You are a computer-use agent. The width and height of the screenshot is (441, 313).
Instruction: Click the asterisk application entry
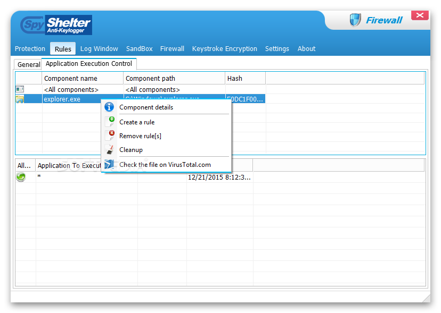click(x=39, y=176)
